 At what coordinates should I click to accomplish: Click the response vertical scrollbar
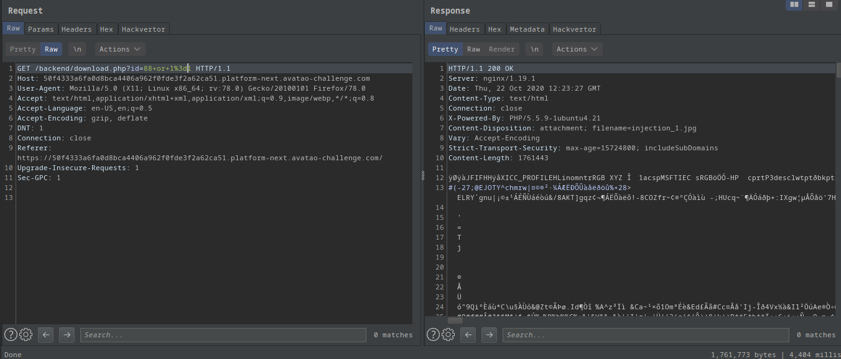(838, 186)
